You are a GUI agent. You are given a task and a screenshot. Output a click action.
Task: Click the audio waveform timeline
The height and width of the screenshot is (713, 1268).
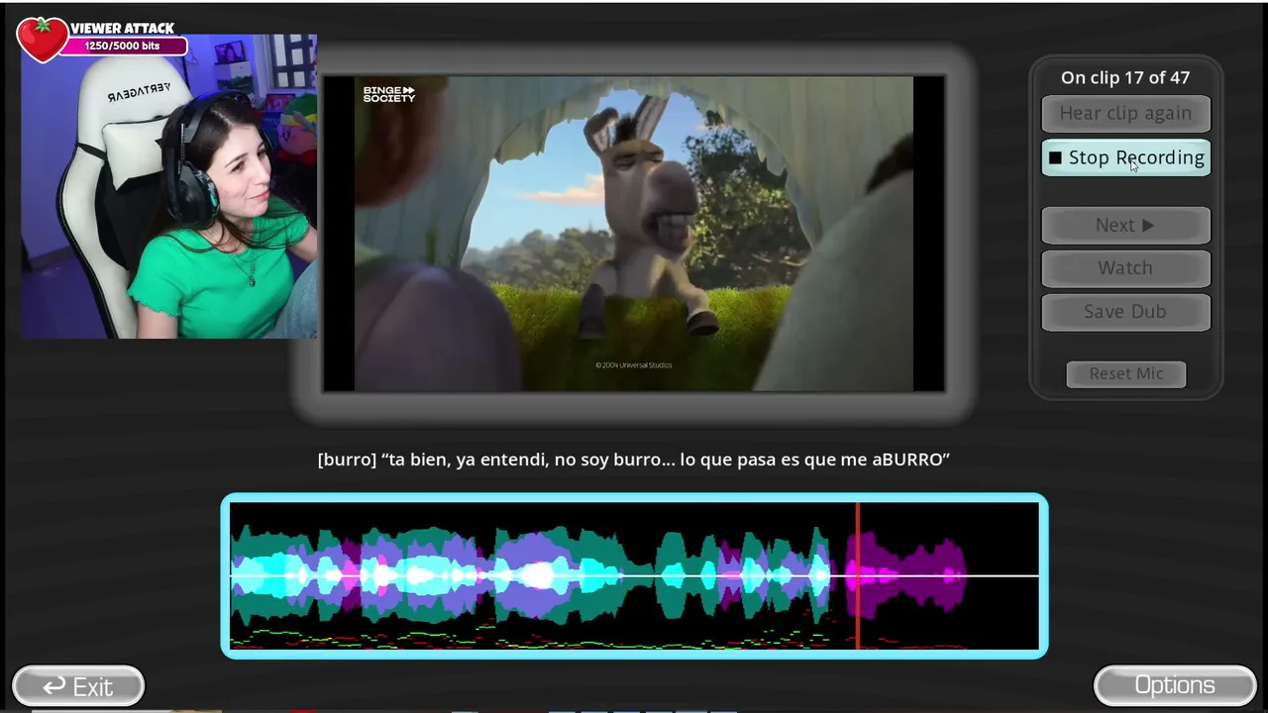(x=634, y=575)
